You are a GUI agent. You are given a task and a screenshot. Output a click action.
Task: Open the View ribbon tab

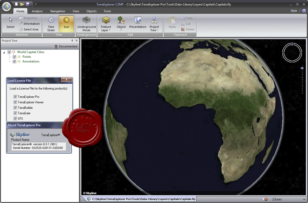[x=76, y=11]
